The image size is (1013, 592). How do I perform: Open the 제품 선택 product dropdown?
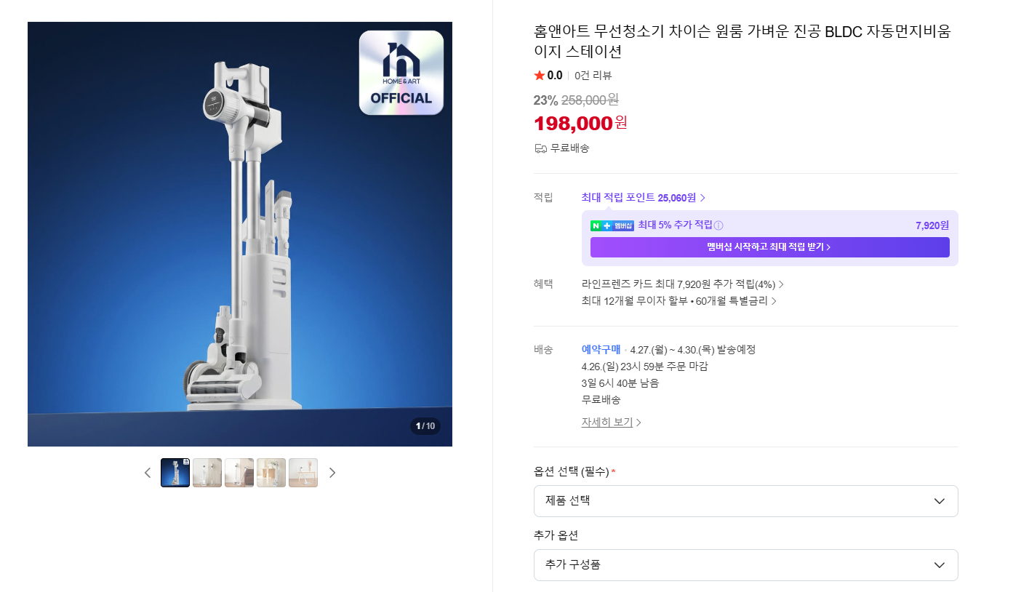tap(745, 500)
